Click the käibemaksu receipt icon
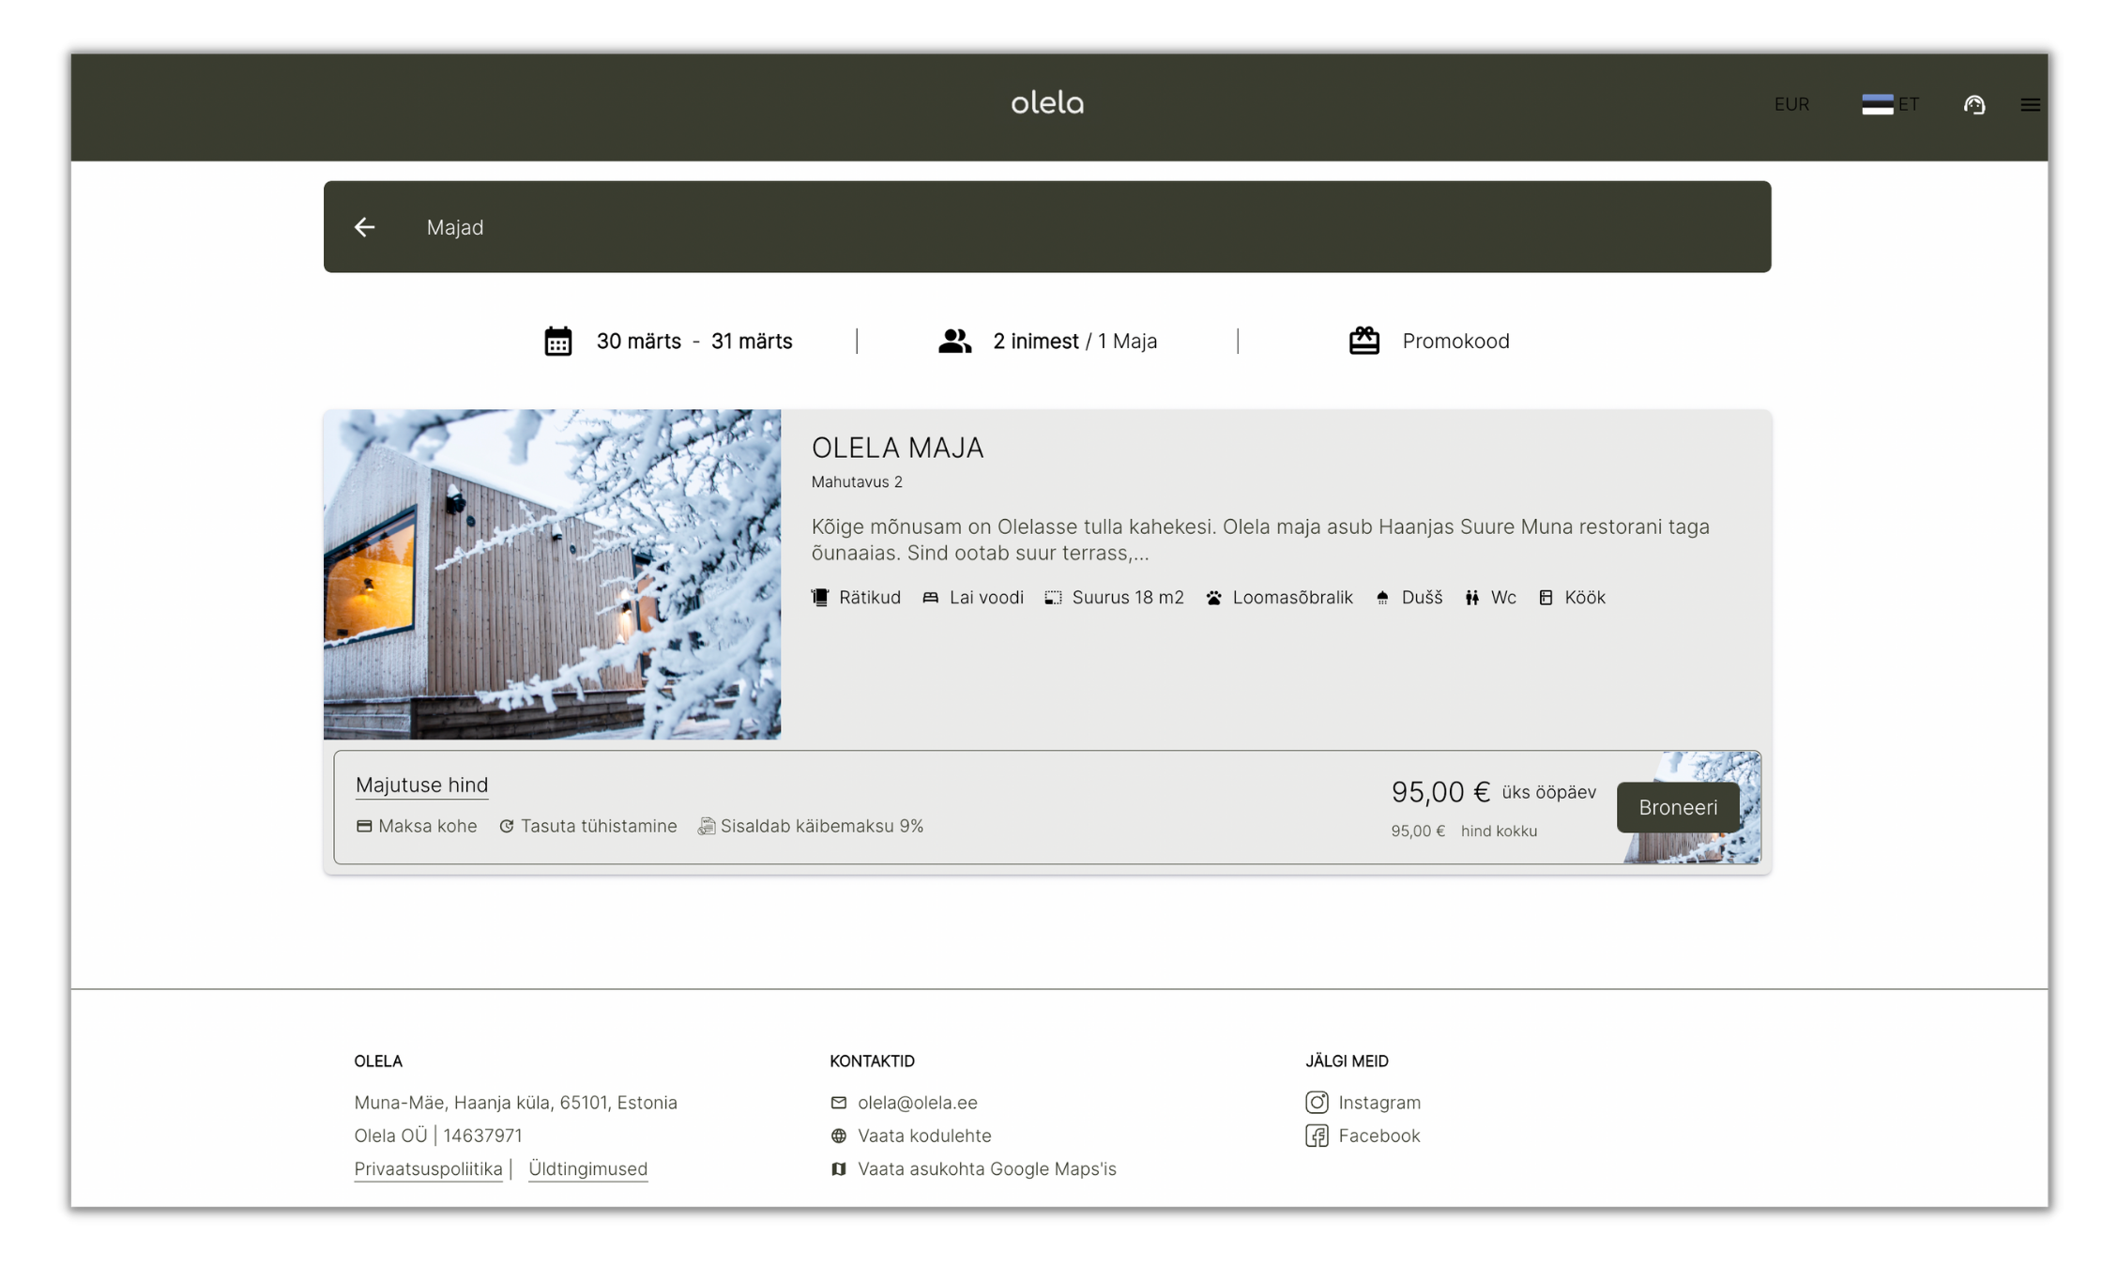 click(x=707, y=826)
